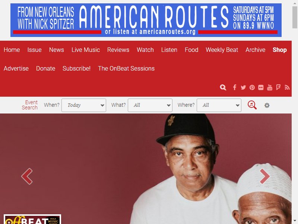Image resolution: width=298 pixels, height=224 pixels.
Task: Advance slideshow with right arrow
Action: [x=265, y=176]
